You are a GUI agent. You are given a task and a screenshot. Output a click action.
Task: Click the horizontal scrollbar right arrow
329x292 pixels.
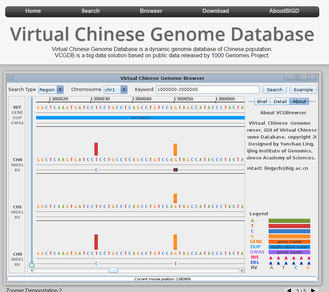pyautogui.click(x=242, y=270)
